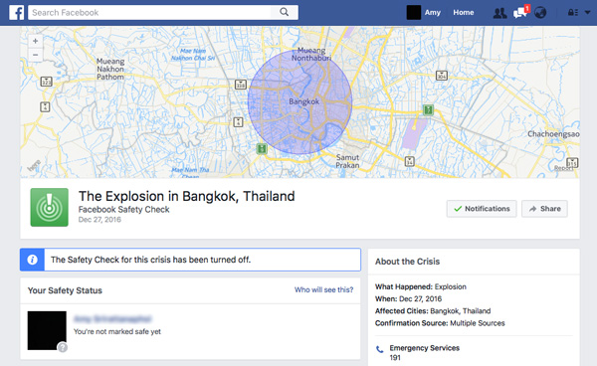
Task: Click the phone icon beside Emergency Services
Action: point(380,349)
